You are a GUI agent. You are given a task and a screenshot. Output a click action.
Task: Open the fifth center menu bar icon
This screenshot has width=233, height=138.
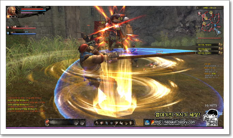pyautogui.click(x=116, y=123)
